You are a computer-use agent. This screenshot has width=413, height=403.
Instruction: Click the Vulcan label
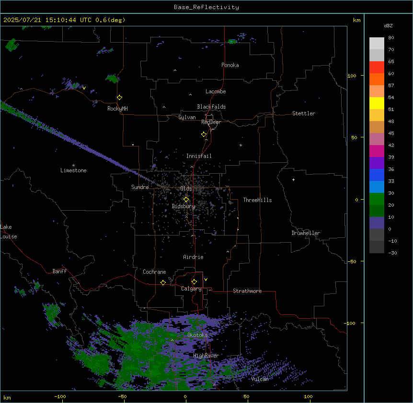pos(260,379)
